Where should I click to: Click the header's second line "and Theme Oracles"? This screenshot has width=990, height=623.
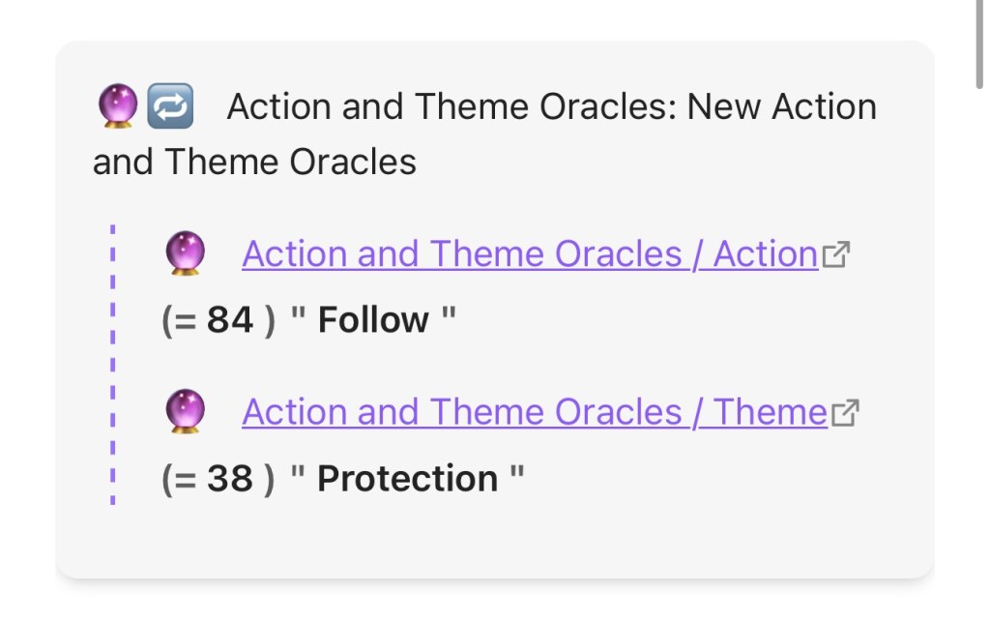point(254,162)
